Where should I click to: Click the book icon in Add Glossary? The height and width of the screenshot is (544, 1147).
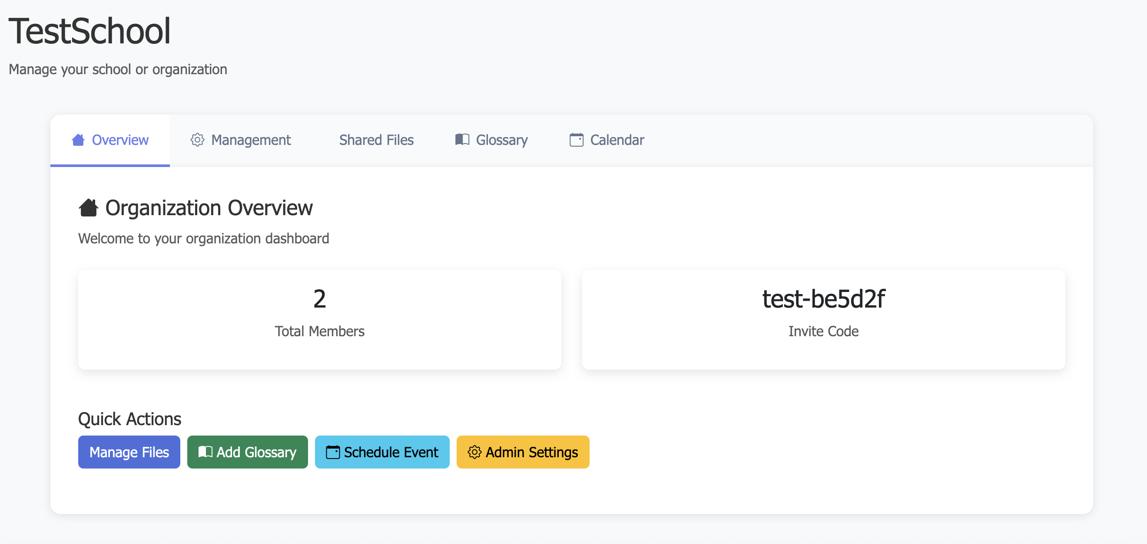point(205,452)
